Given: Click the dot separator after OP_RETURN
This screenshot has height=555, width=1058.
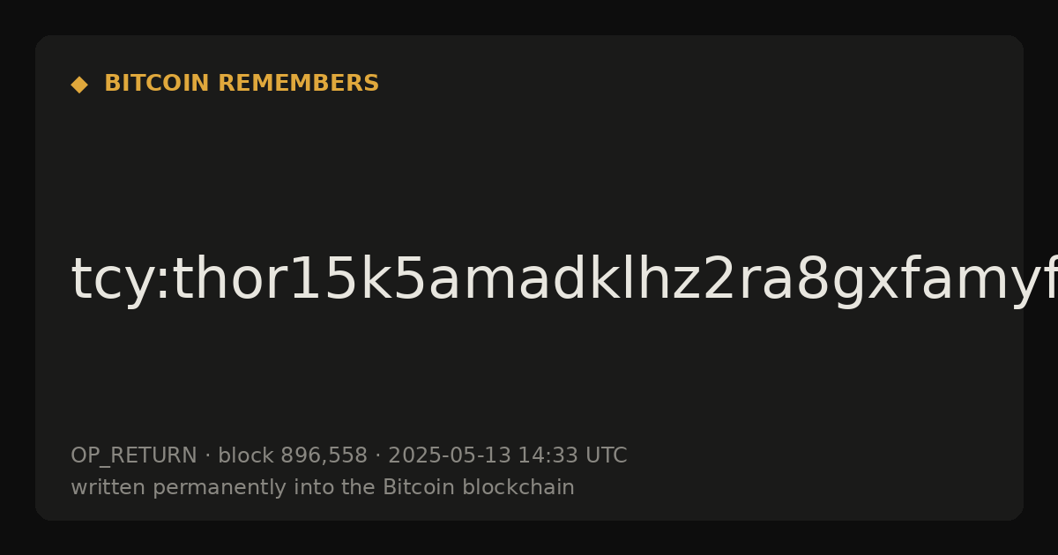Looking at the screenshot, I should (x=208, y=456).
